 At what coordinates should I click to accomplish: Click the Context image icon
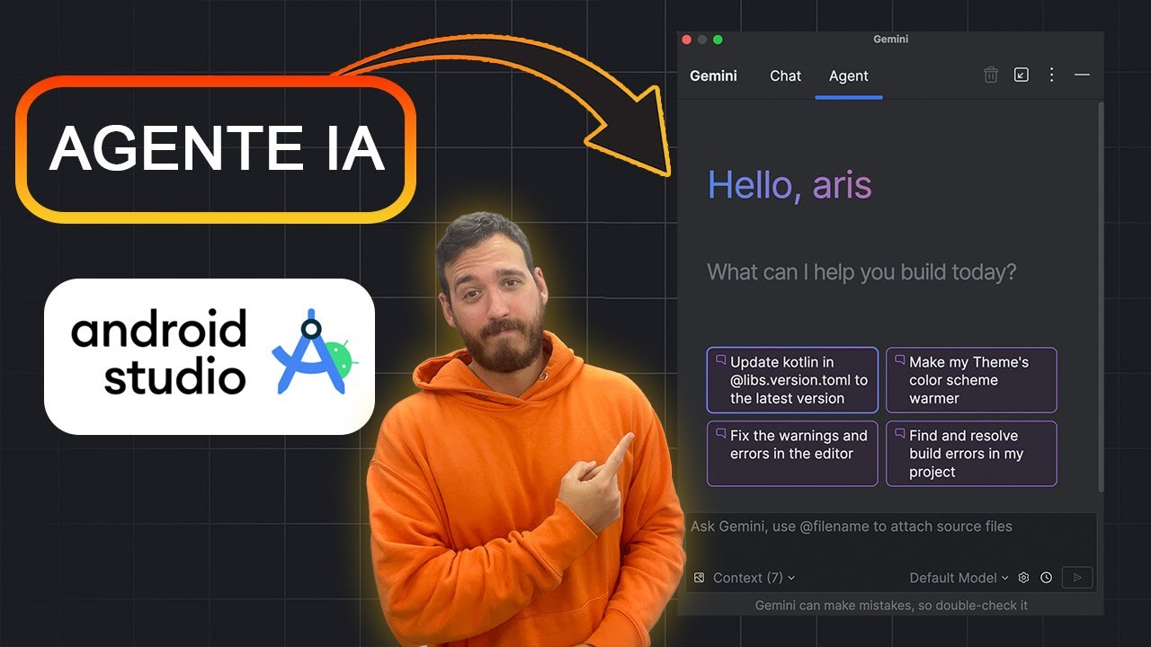[x=699, y=578]
